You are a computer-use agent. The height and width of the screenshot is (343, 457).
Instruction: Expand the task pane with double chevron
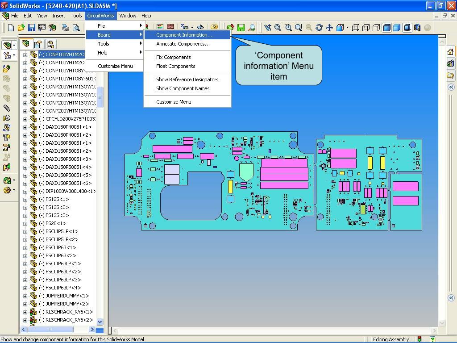pos(451,87)
